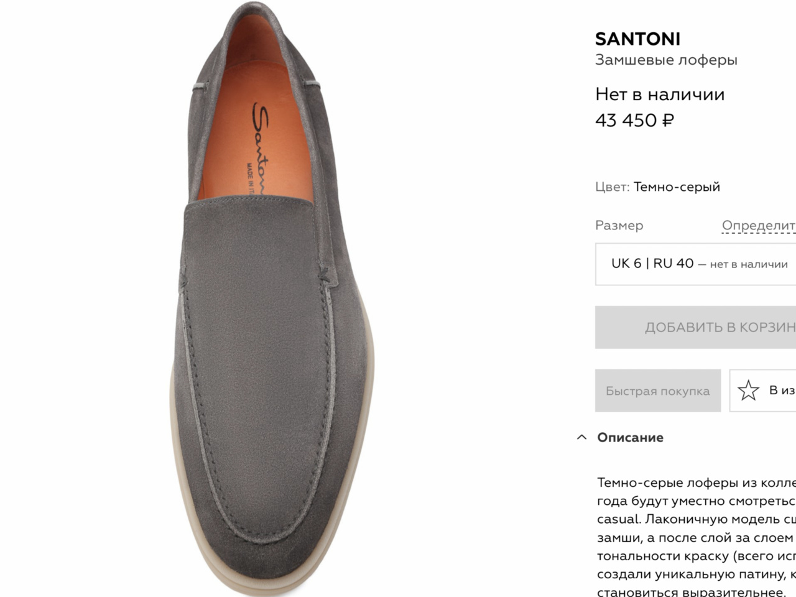This screenshot has width=796, height=597.
Task: Open the UK 6 | RU 40 size dropdown
Action: pos(696,264)
